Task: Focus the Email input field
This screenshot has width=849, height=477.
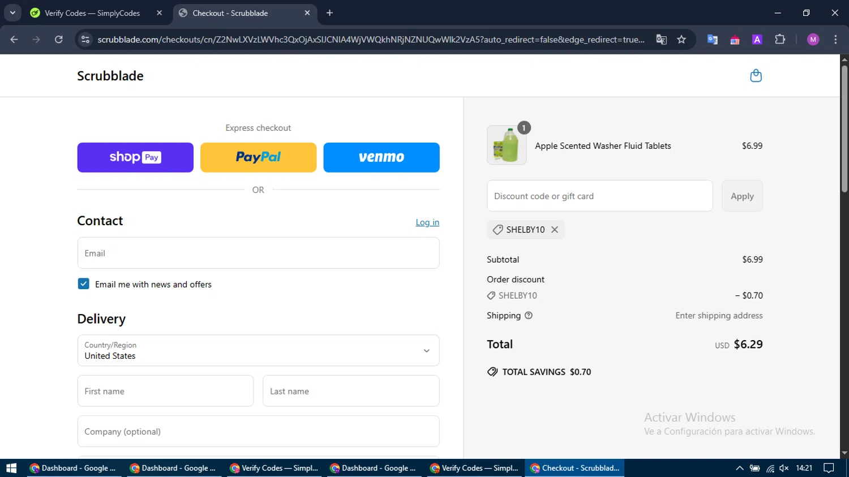Action: tap(258, 253)
